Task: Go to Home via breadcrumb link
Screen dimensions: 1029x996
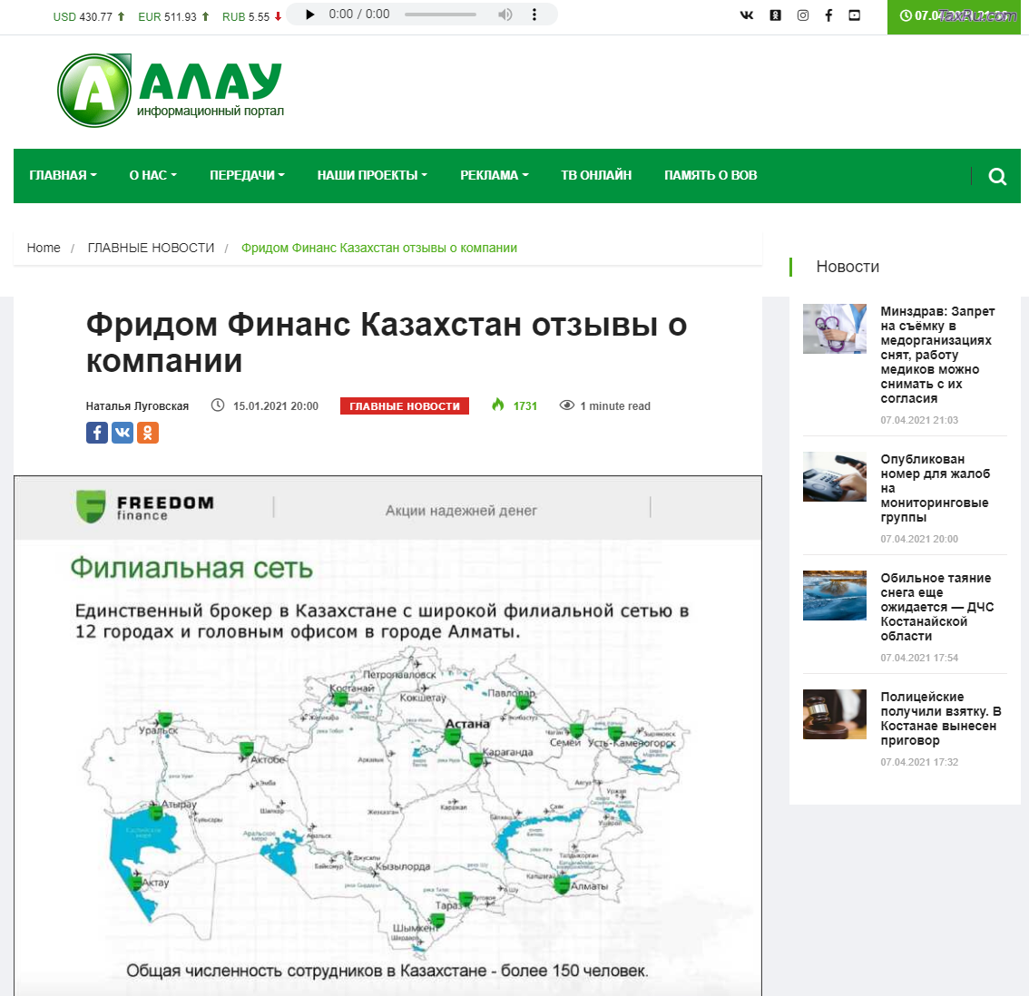Action: click(x=43, y=248)
